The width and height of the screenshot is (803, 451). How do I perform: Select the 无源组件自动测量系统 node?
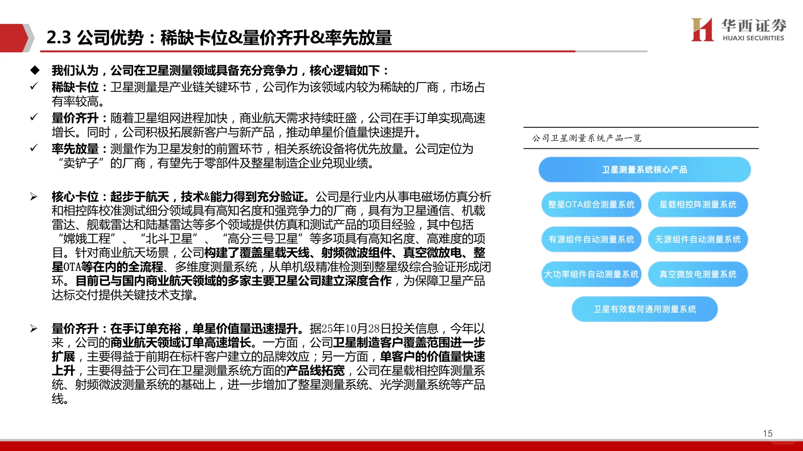[698, 239]
